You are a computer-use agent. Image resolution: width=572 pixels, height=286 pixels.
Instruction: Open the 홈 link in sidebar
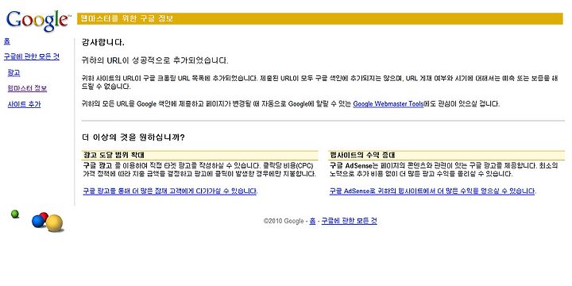pyautogui.click(x=7, y=41)
